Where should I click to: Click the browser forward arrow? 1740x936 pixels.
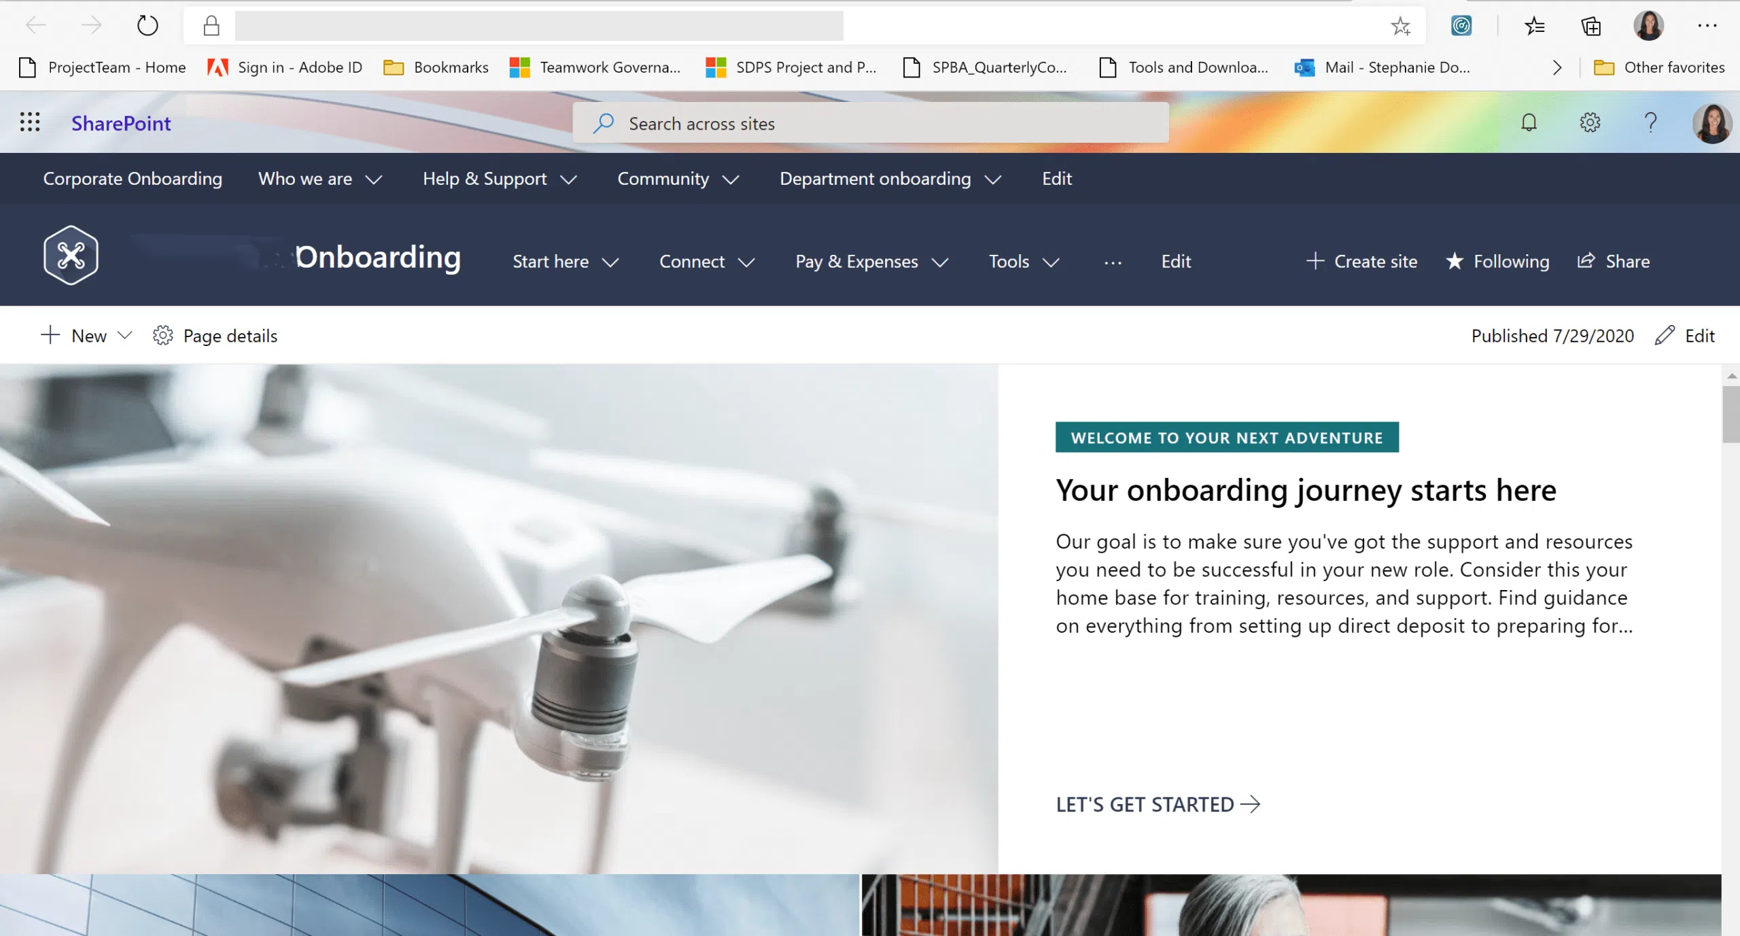tap(91, 26)
